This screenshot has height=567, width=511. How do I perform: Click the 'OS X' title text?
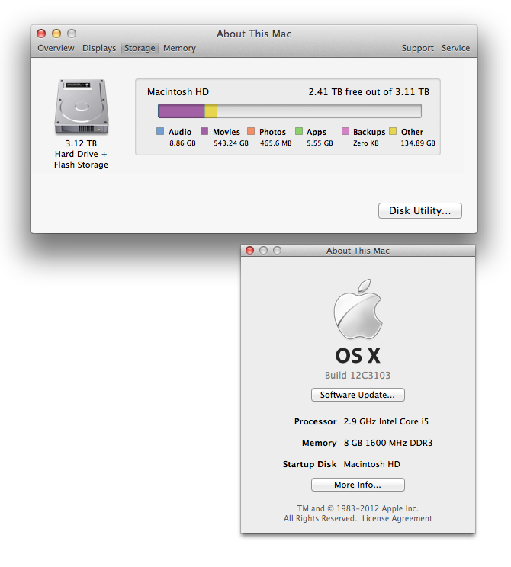tap(358, 356)
